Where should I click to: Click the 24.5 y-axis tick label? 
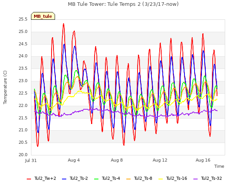pyautogui.click(x=23, y=44)
